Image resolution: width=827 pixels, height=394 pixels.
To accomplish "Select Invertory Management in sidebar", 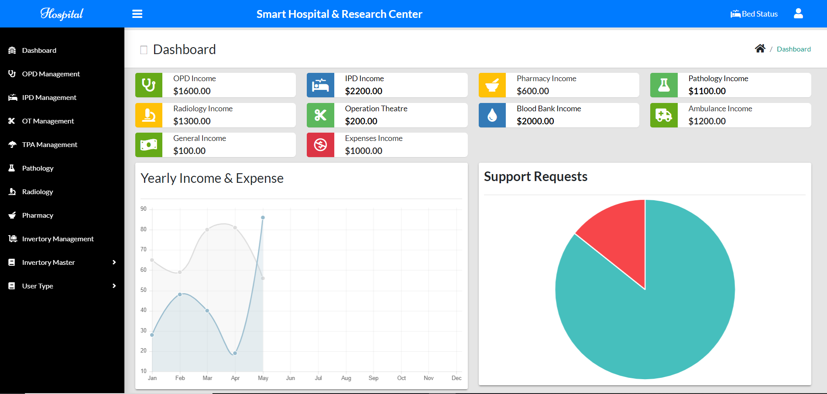I will coord(58,239).
